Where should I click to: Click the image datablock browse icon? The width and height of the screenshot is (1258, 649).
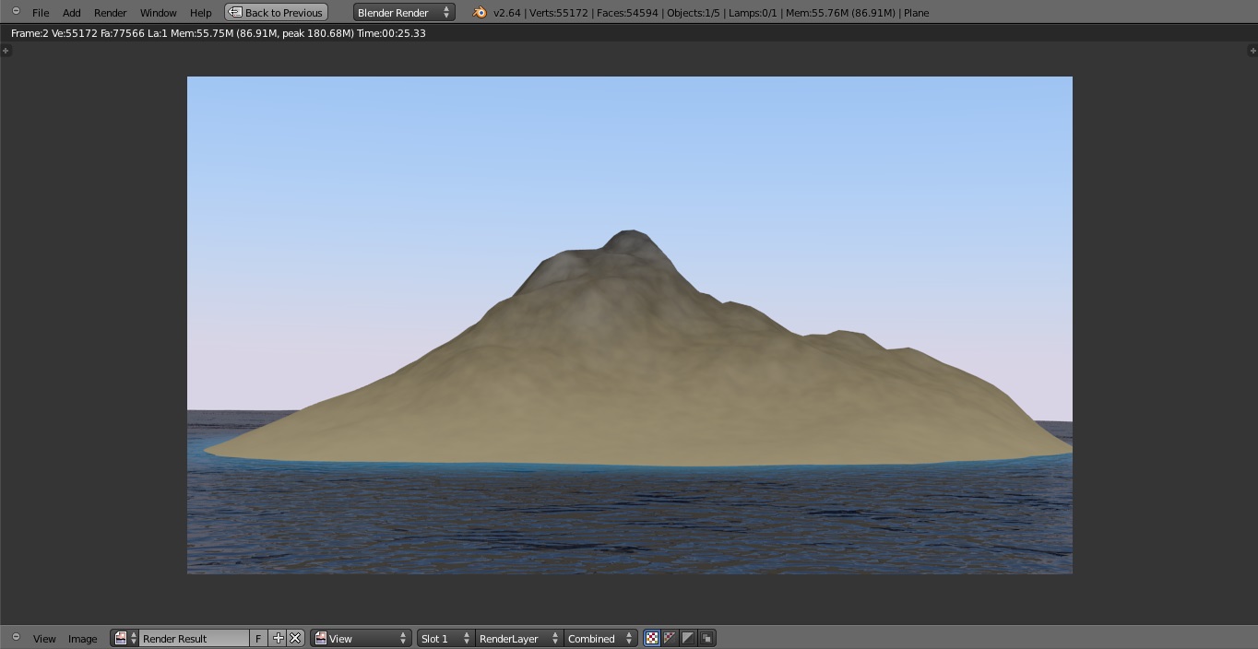coord(125,638)
